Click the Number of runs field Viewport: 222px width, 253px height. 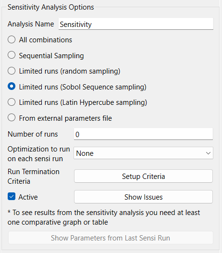(x=143, y=134)
